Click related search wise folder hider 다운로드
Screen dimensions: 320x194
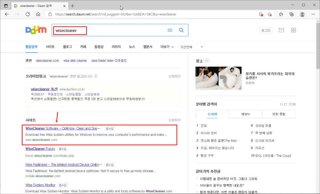(109, 60)
